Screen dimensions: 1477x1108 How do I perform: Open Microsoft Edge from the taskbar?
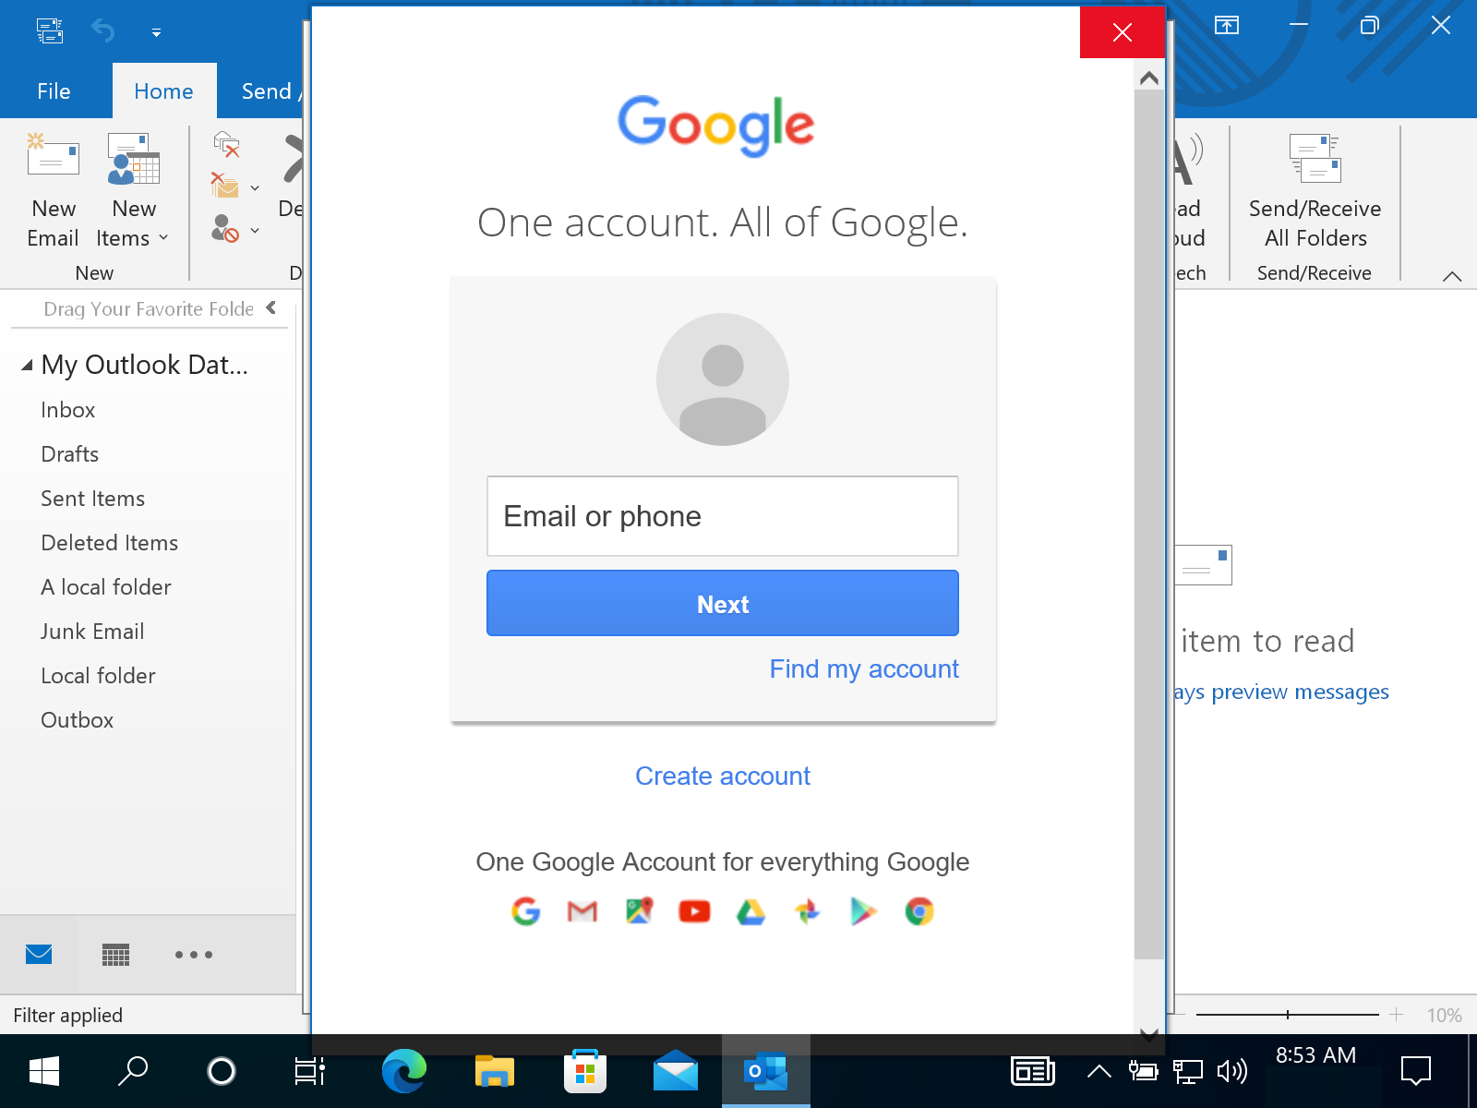point(403,1071)
